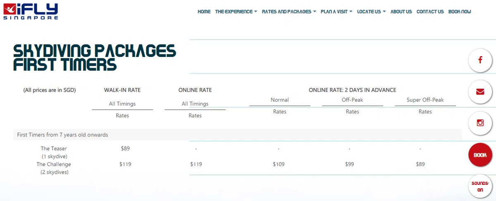Viewport: 496px width, 201px height.
Task: Click the $109 Normal advance rate
Action: pos(279,164)
